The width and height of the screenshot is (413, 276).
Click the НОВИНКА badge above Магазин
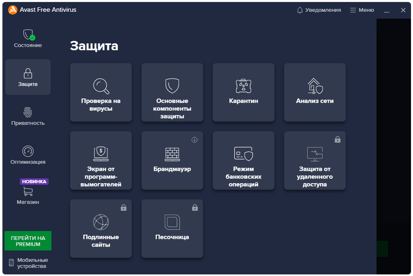(x=34, y=182)
